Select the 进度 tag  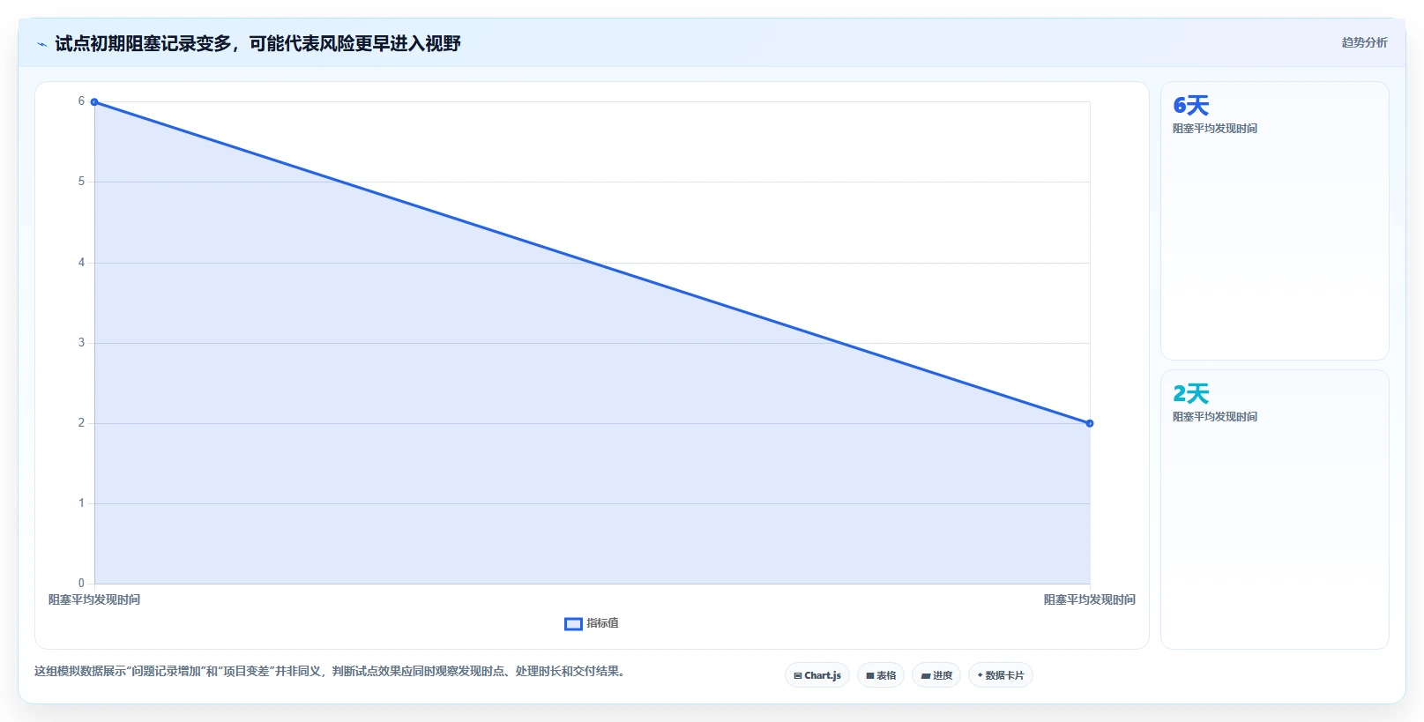(936, 675)
